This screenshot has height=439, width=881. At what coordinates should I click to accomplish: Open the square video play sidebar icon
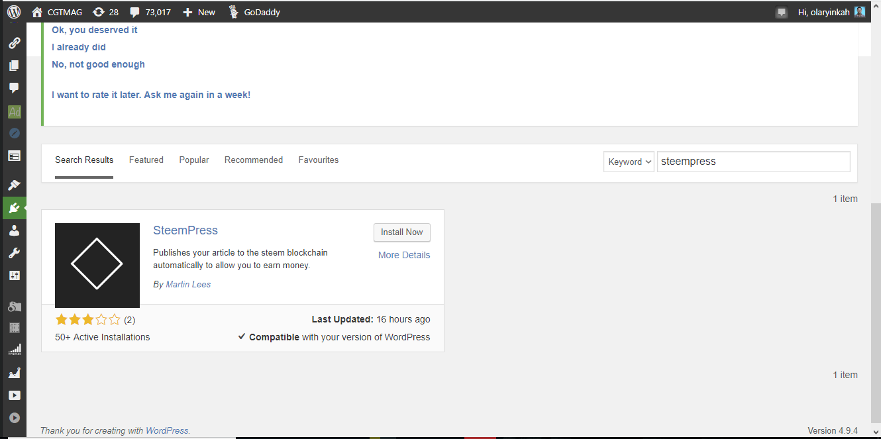click(x=14, y=395)
